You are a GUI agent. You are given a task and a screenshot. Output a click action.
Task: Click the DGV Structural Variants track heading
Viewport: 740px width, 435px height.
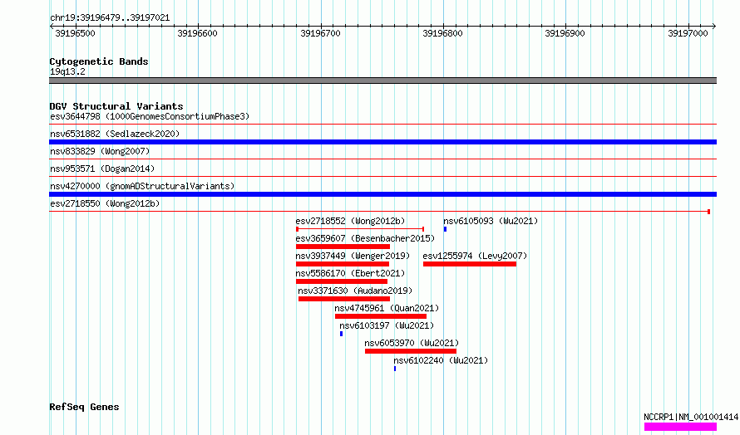(x=116, y=106)
